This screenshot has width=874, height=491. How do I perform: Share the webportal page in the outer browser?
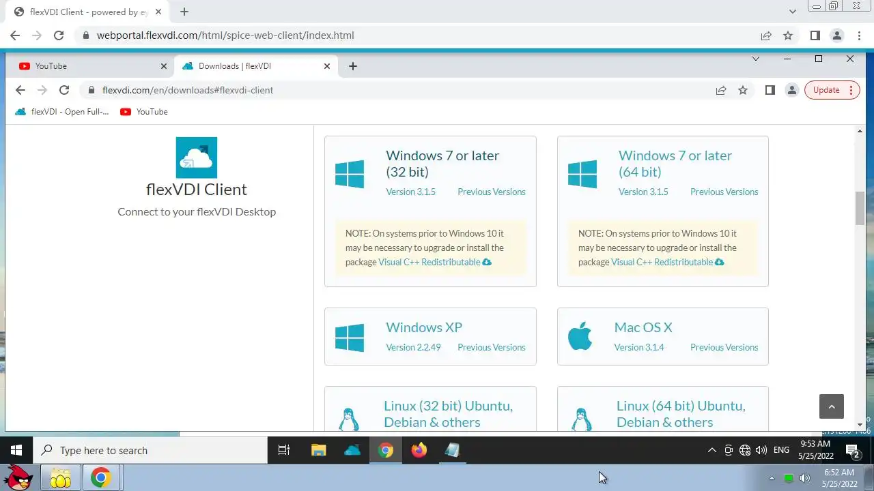(766, 35)
